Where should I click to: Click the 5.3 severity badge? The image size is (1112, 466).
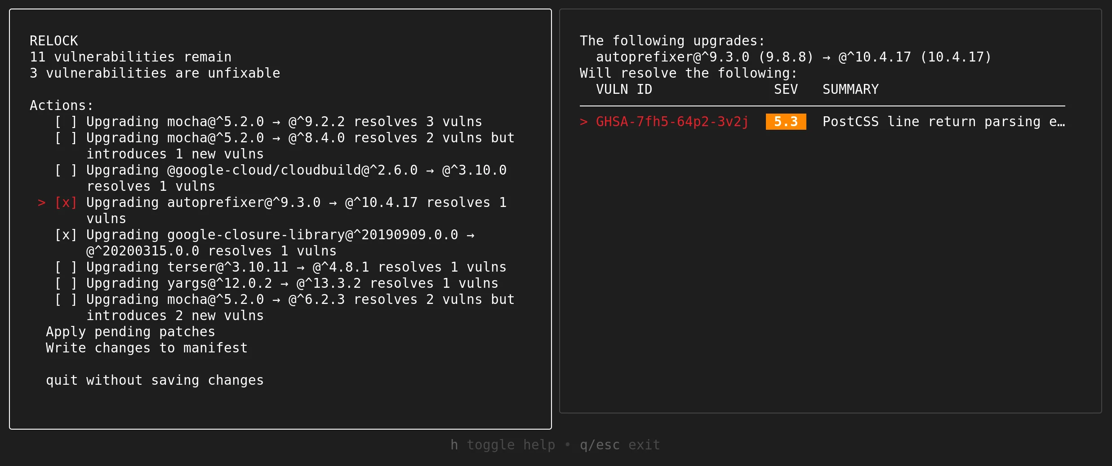tap(785, 121)
